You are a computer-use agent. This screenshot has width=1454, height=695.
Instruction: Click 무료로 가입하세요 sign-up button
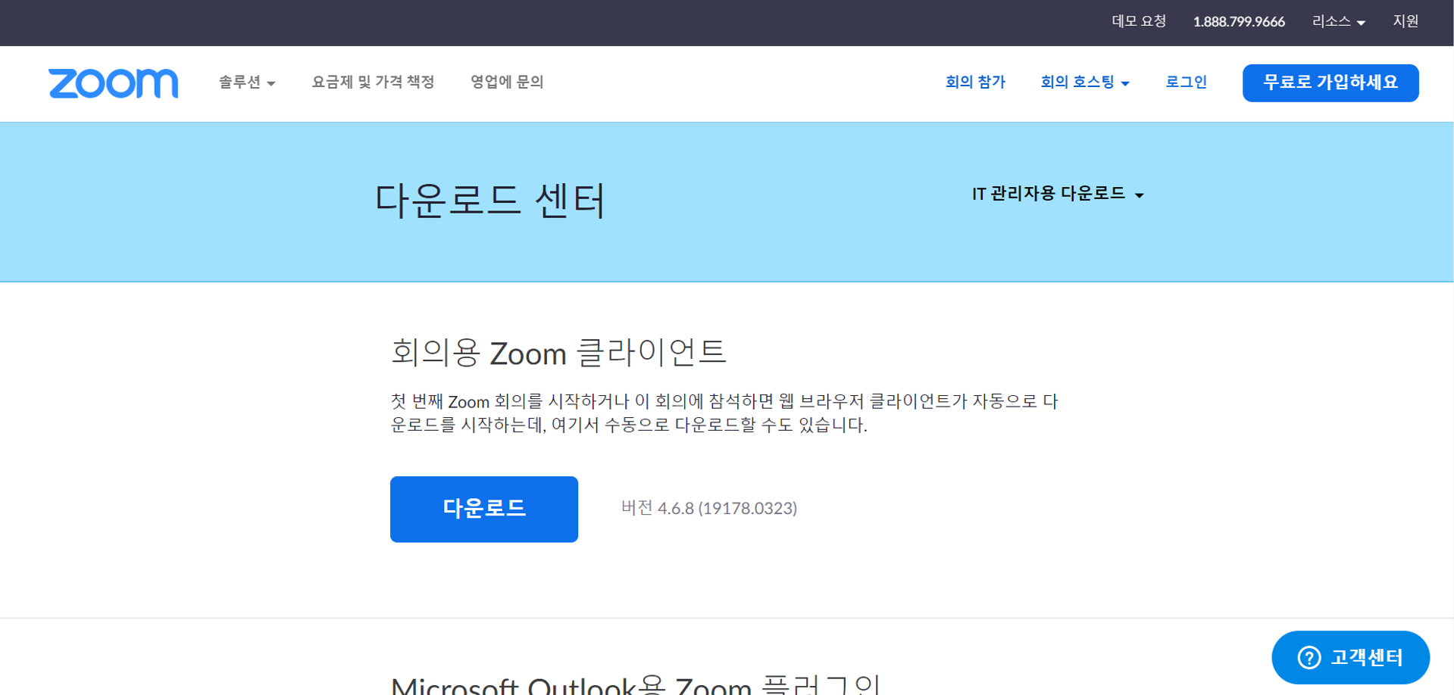(x=1330, y=83)
